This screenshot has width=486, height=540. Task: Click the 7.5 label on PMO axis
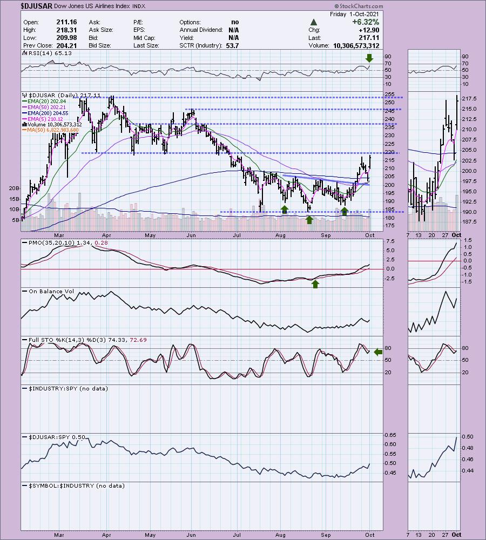[x=390, y=241]
